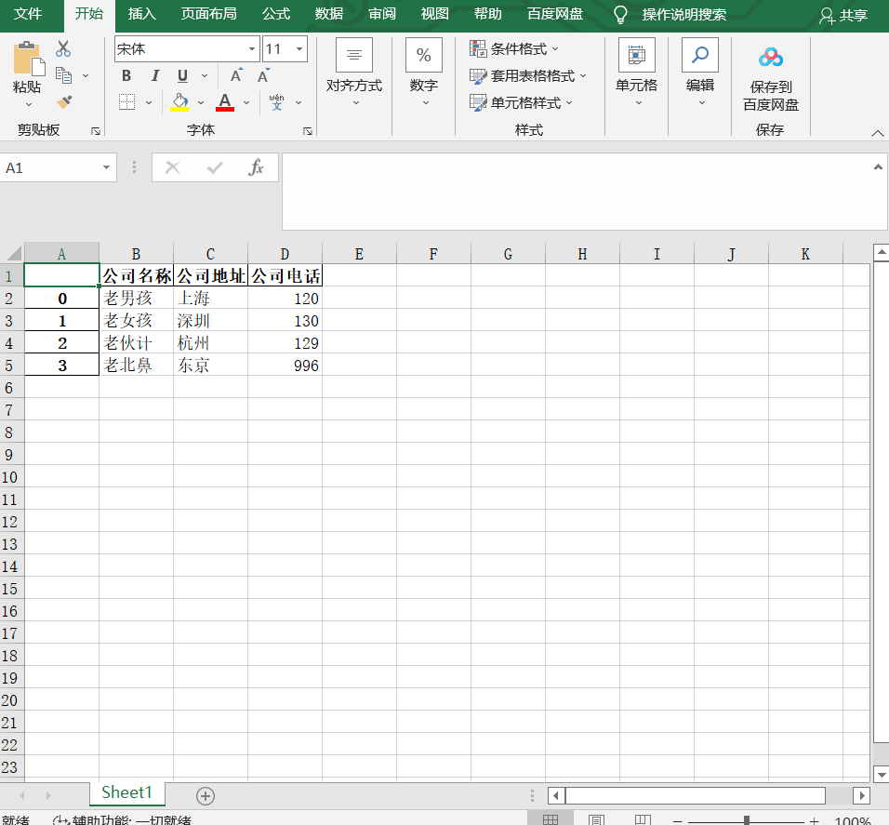889x825 pixels.
Task: Open font settings dialog launcher
Action: click(308, 131)
